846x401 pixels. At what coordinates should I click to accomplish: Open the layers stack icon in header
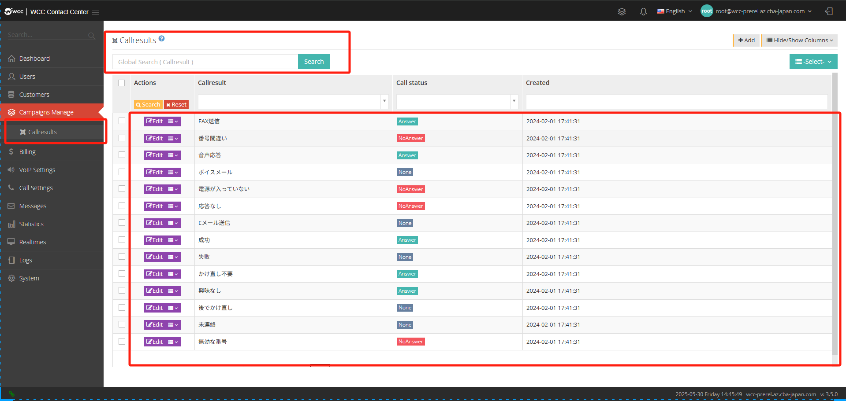[622, 11]
